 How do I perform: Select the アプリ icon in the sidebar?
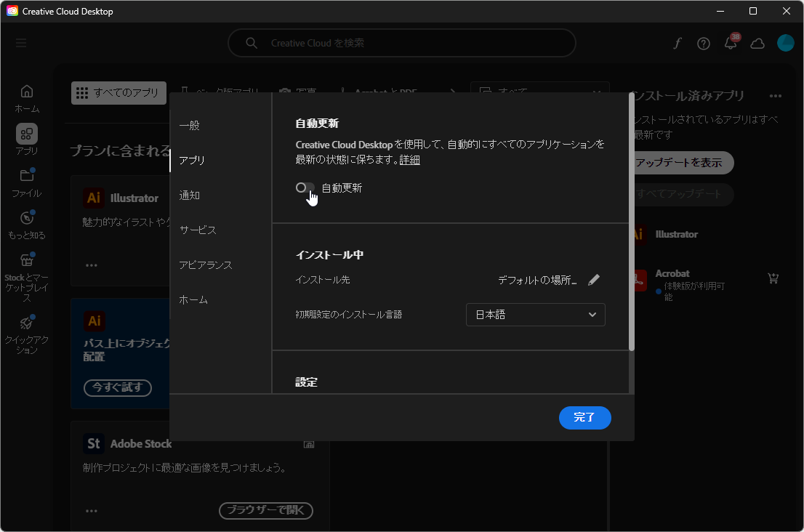(x=26, y=134)
